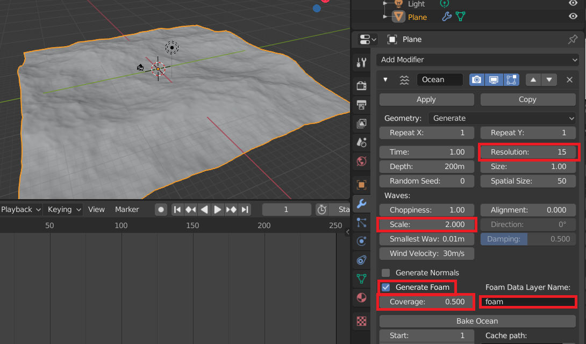Open the Render properties tab
Viewport: 586px width, 344px height.
coord(361,86)
